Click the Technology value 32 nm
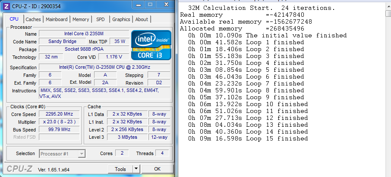The width and height of the screenshot is (391, 177). click(51, 57)
